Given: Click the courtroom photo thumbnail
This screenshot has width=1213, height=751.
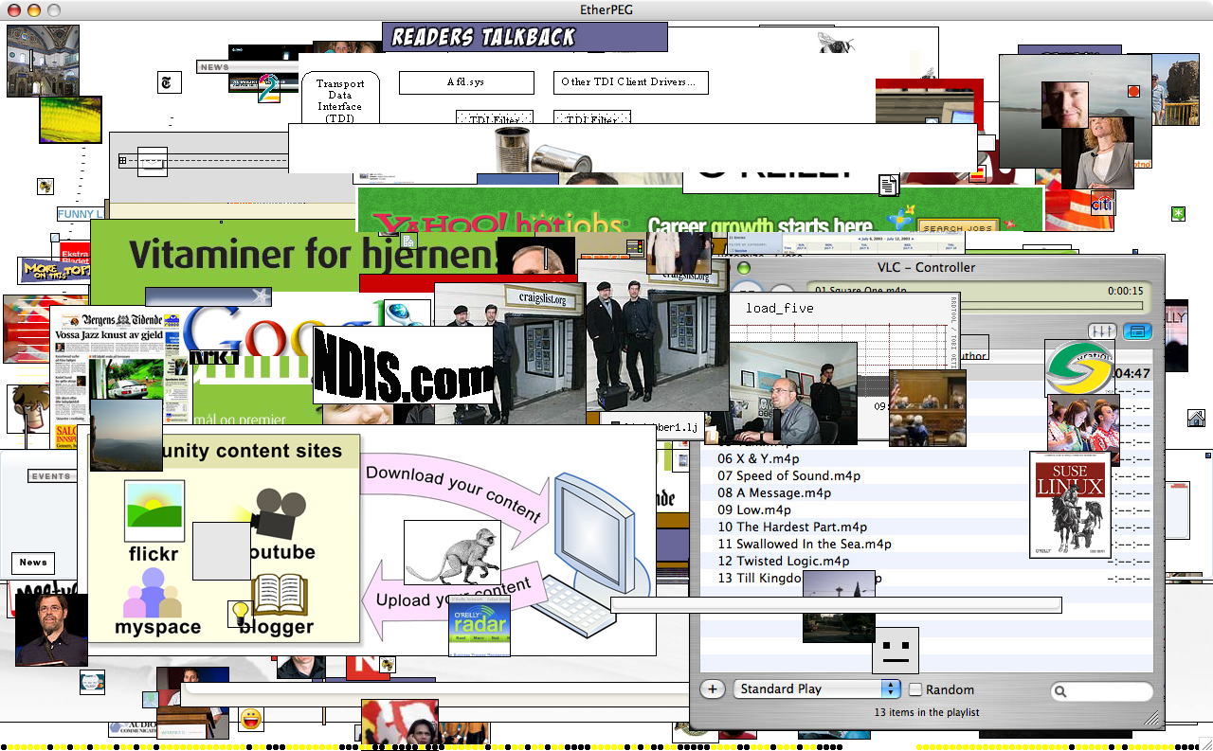Looking at the screenshot, I should [x=928, y=408].
